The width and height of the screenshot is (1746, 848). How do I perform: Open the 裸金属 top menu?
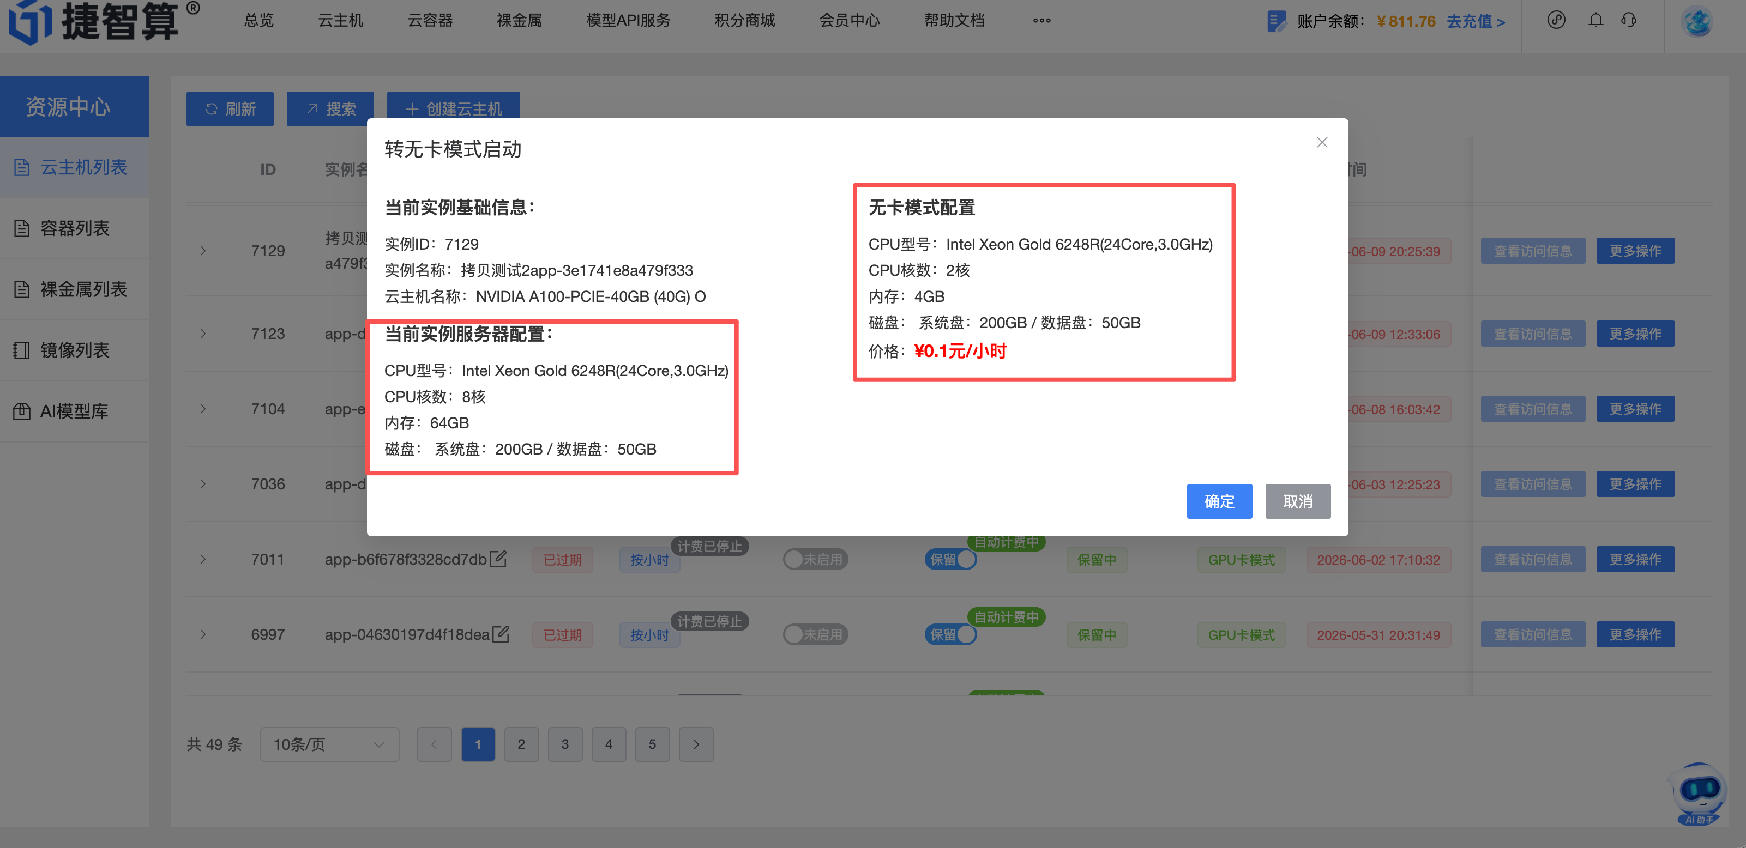(x=519, y=21)
